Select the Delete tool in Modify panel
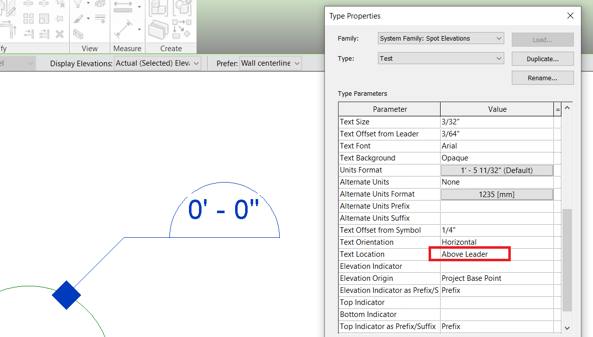Image resolution: width=593 pixels, height=337 pixels. click(x=60, y=35)
